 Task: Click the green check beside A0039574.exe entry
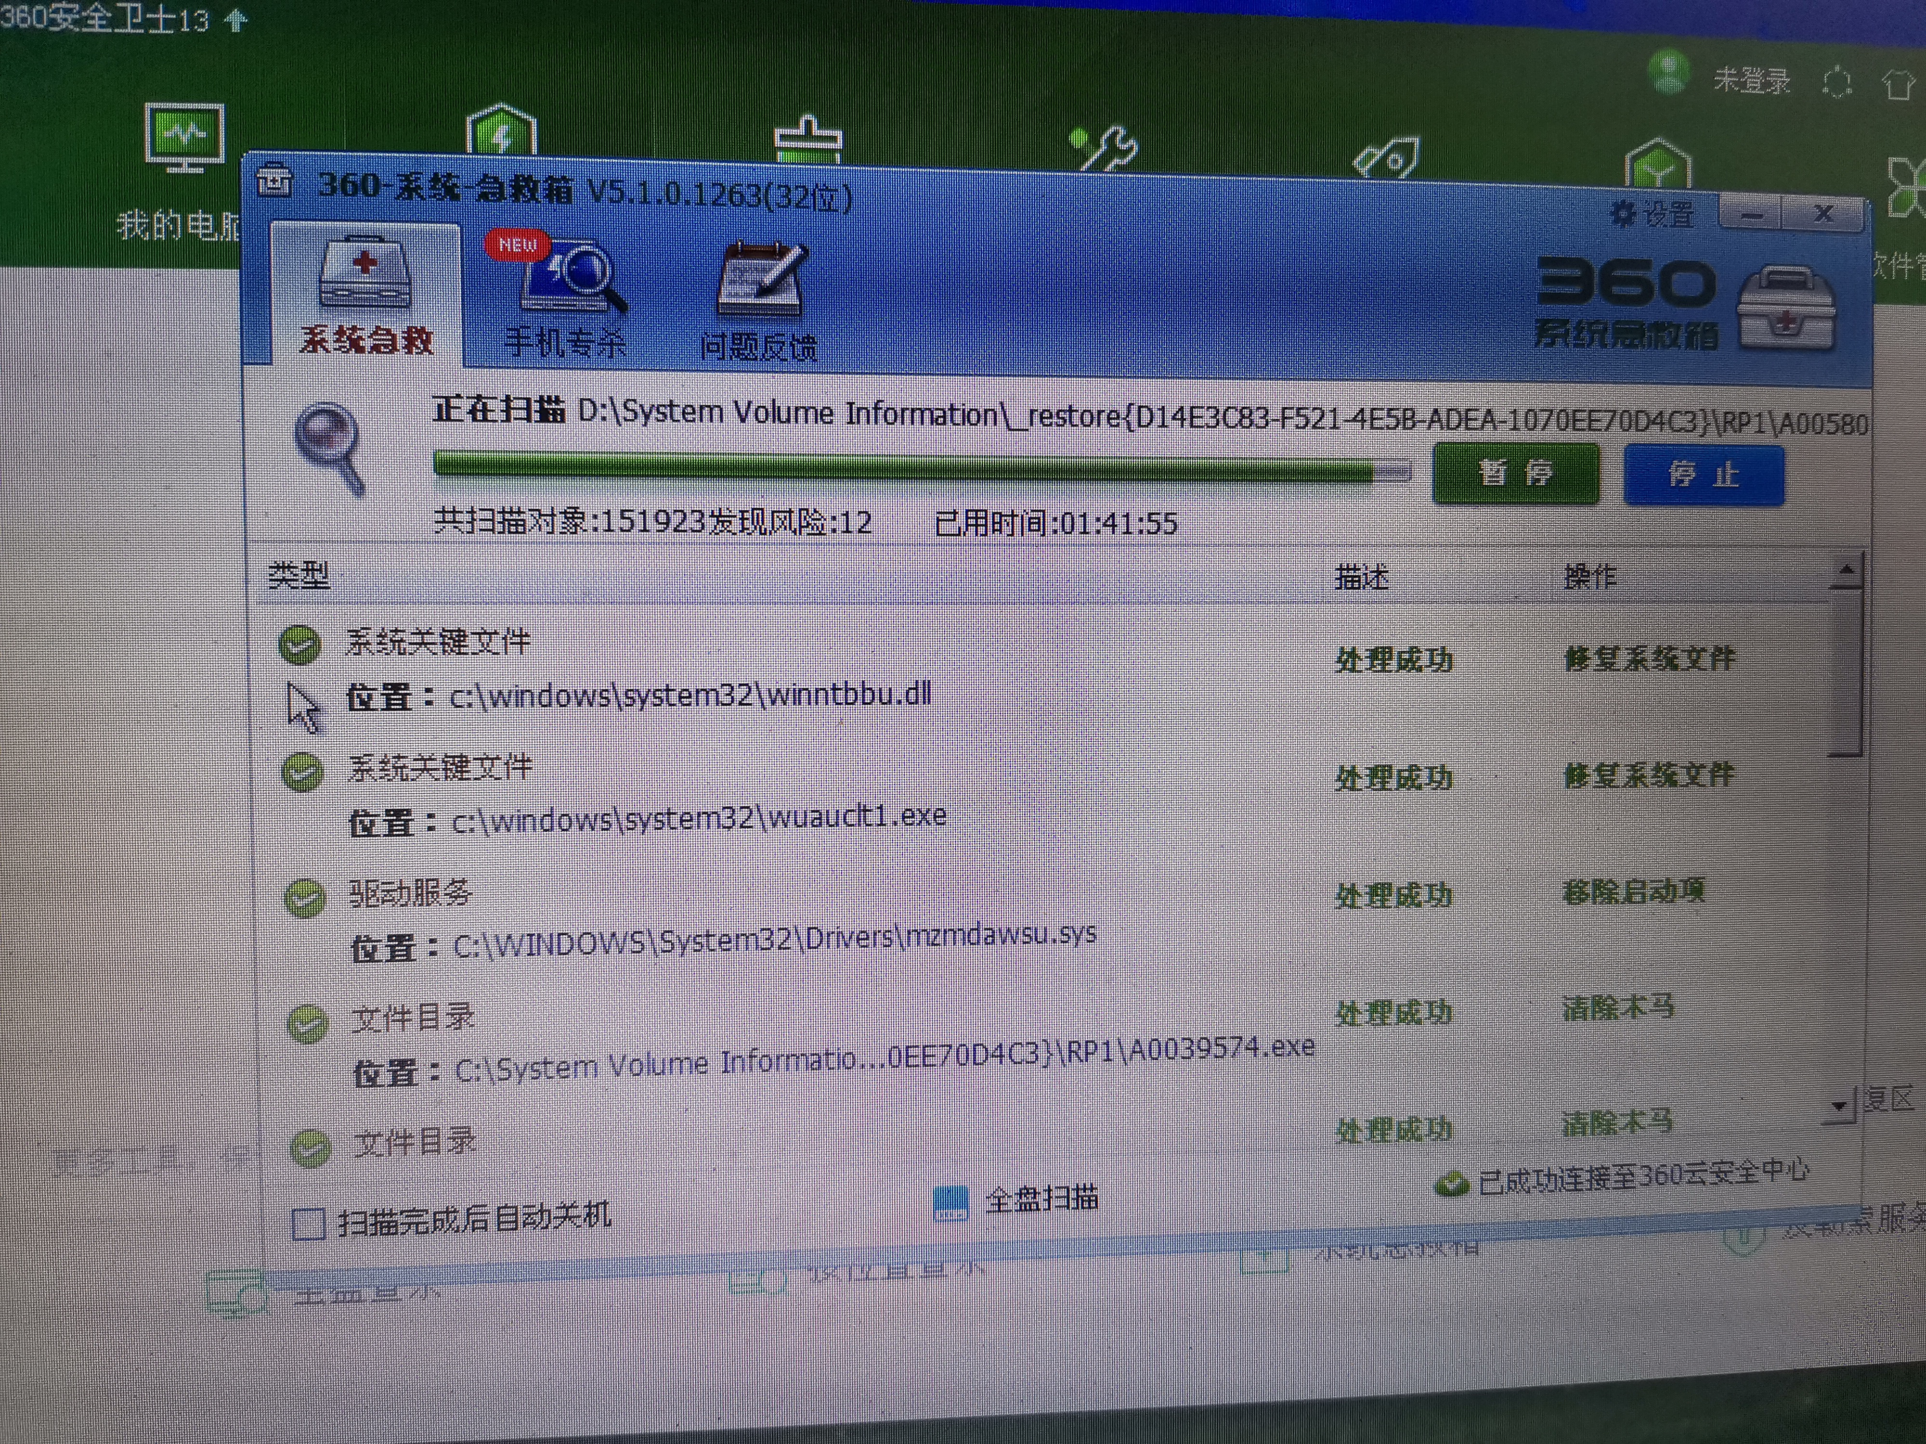coord(307,1024)
